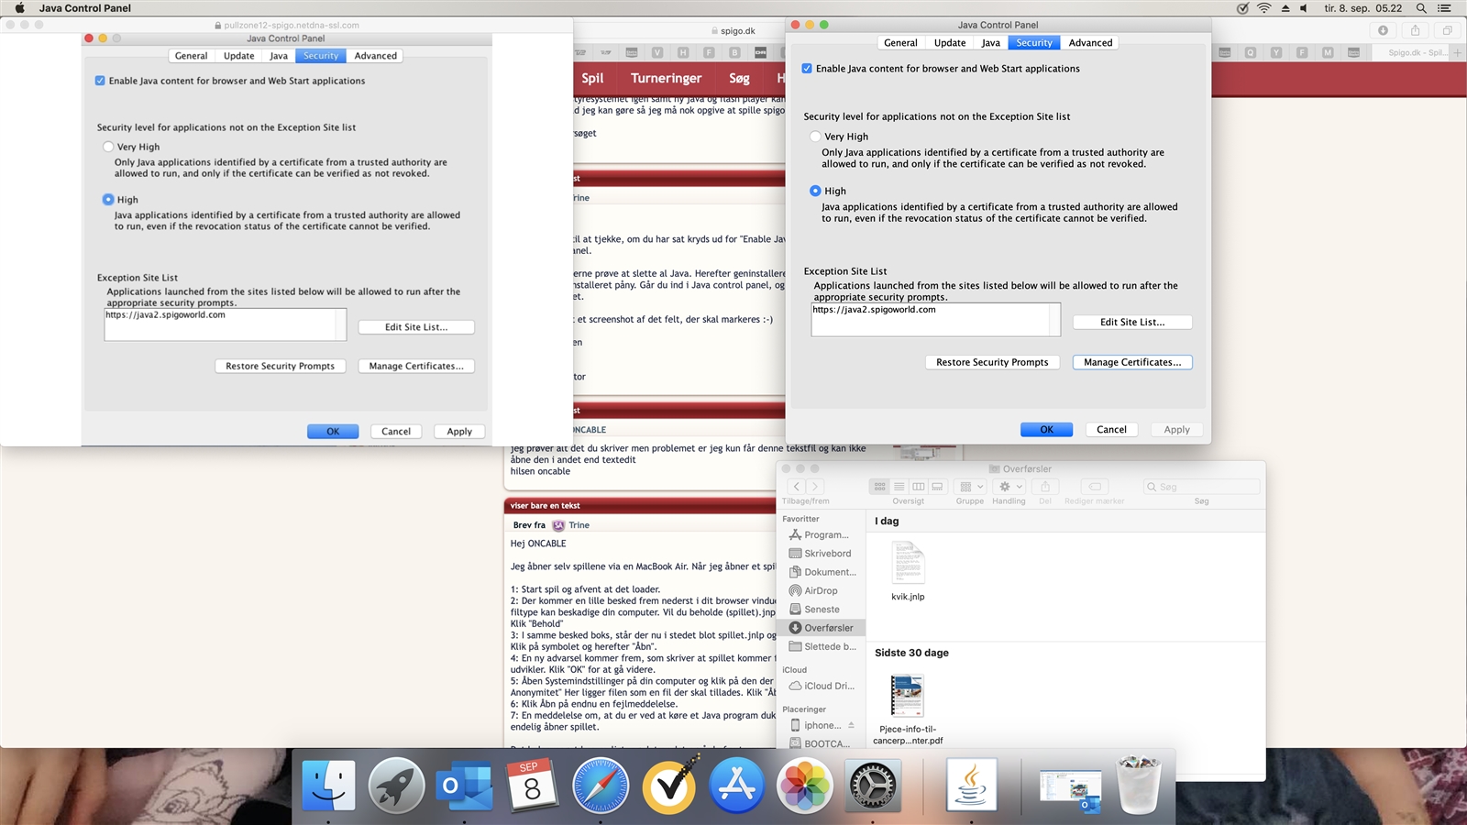Click Manage Certificates in the right Java window
The image size is (1467, 825).
click(x=1132, y=362)
